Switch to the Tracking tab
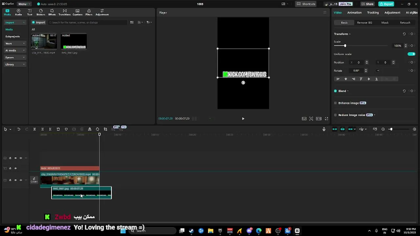Image resolution: width=420 pixels, height=236 pixels. pos(373,12)
